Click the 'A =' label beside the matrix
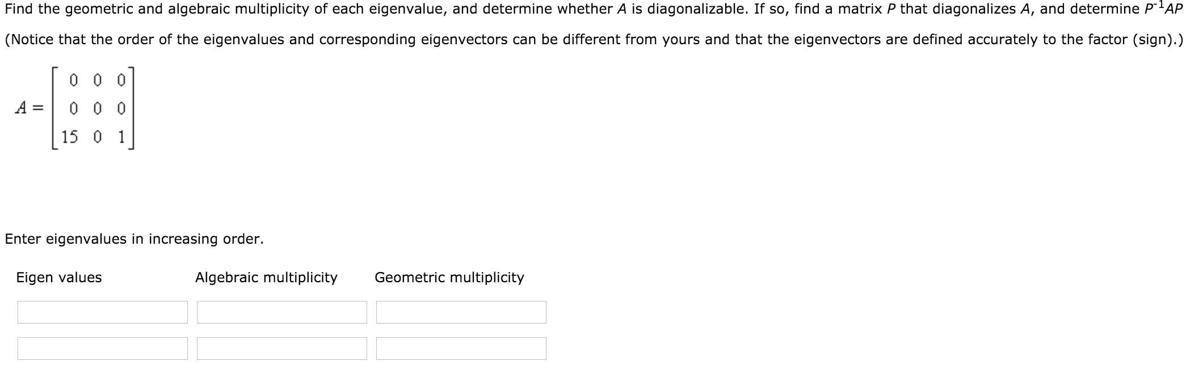Image resolution: width=1186 pixels, height=365 pixels. click(28, 107)
